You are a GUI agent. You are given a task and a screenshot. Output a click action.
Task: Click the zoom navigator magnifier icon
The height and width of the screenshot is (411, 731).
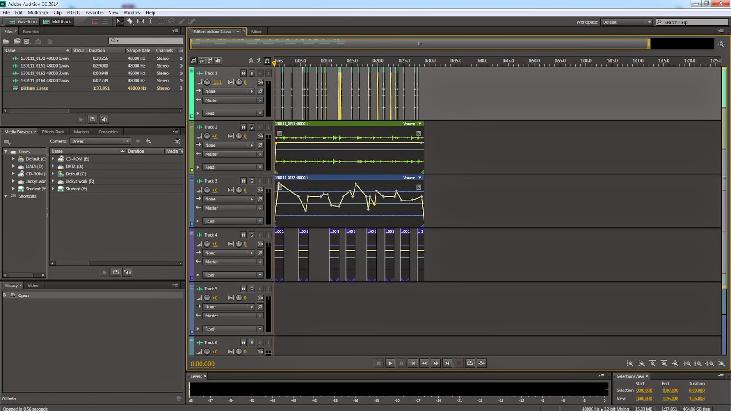pyautogui.click(x=721, y=44)
